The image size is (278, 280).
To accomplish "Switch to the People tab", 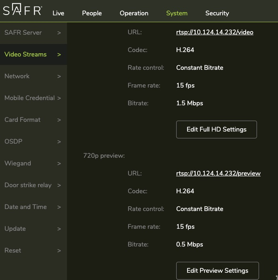I will click(x=92, y=13).
